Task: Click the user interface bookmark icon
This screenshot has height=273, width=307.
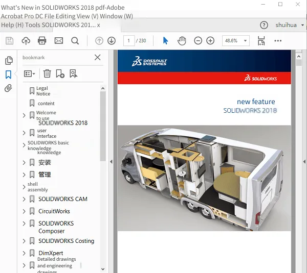Action: [x=32, y=133]
